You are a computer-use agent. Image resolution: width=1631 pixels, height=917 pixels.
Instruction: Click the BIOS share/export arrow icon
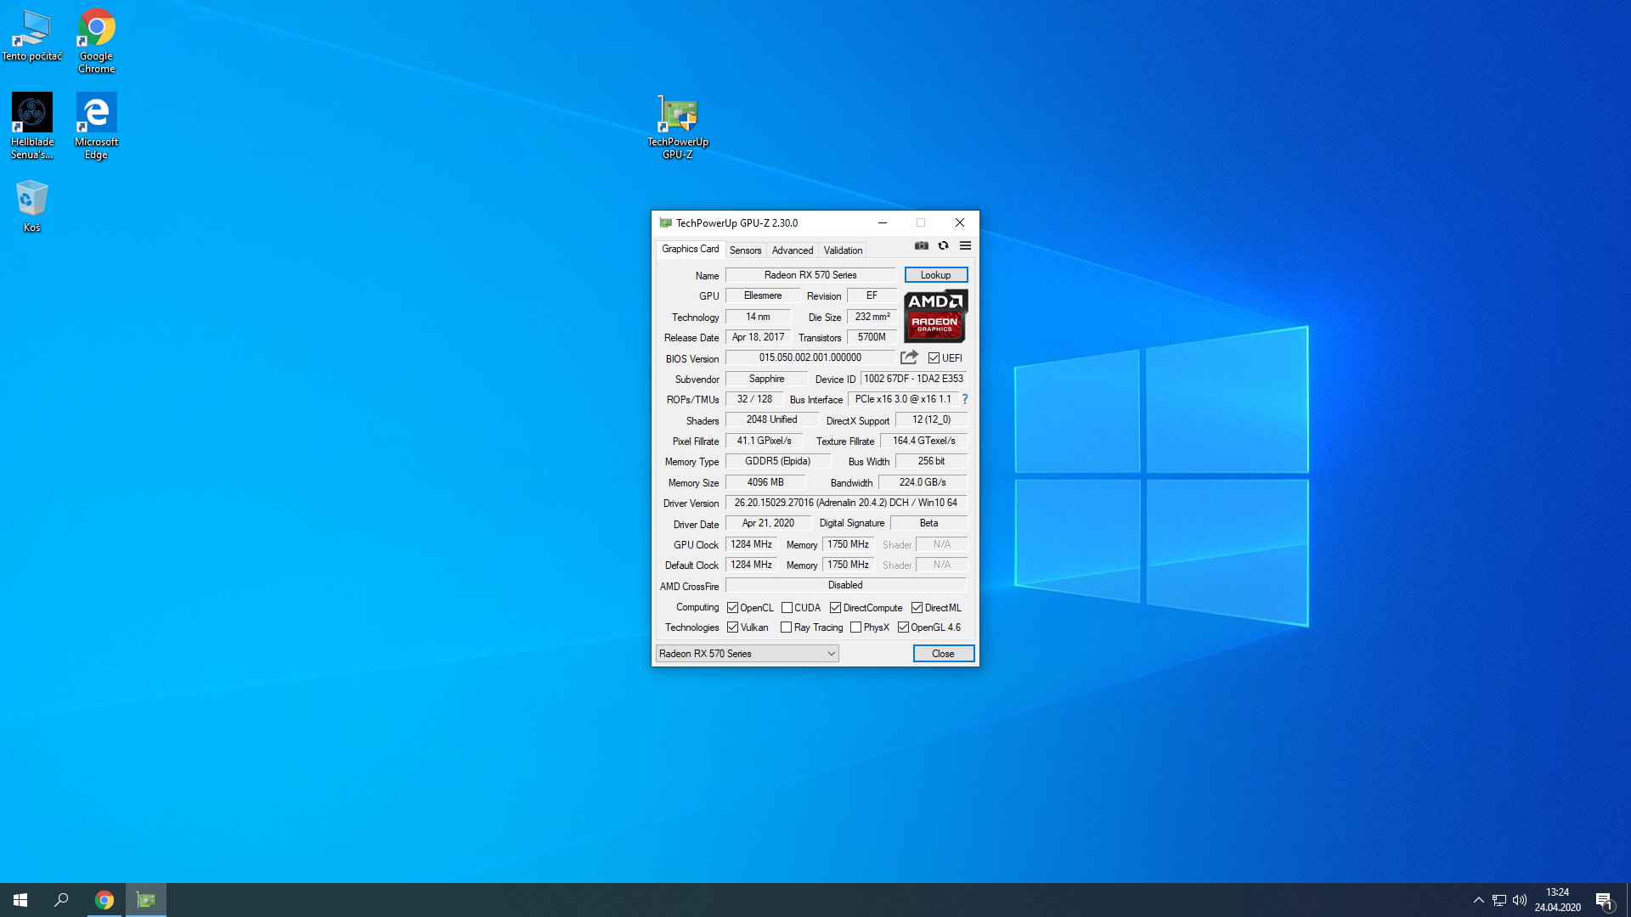point(909,357)
